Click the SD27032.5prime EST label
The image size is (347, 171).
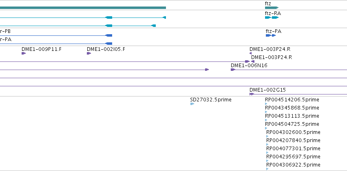(211, 100)
